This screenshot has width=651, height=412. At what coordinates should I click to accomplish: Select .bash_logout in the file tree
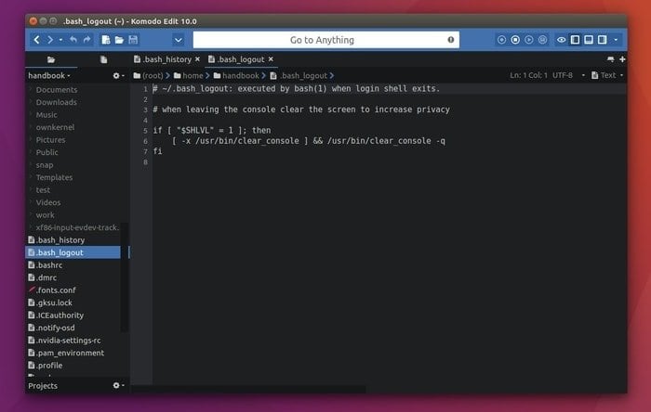73,252
